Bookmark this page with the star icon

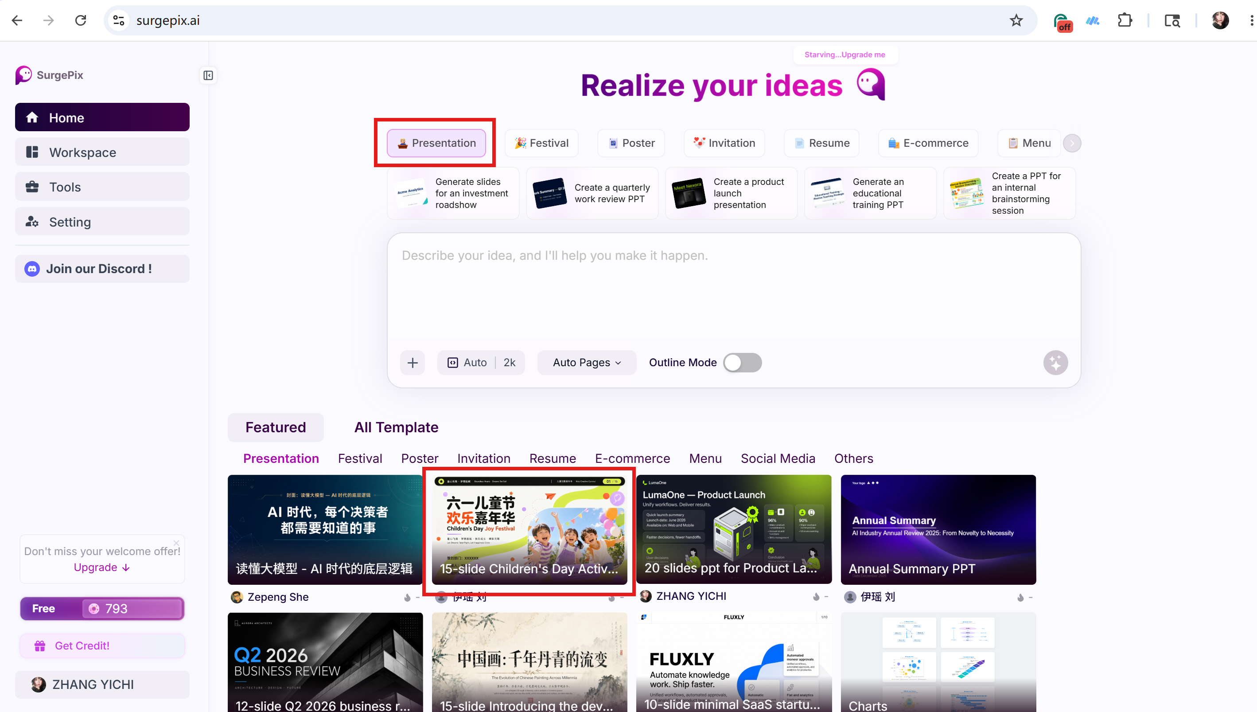[x=1016, y=20]
